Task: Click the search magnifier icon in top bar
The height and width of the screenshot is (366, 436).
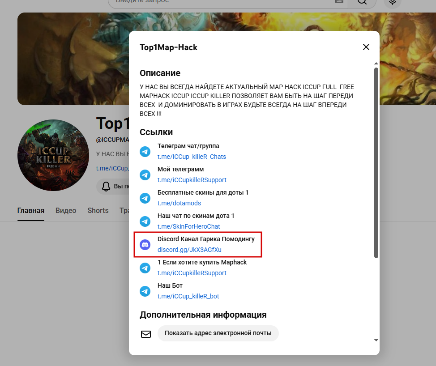Action: point(362,2)
